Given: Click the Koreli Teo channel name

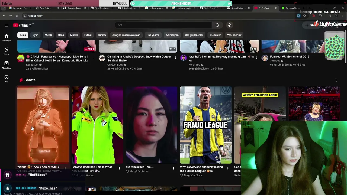Looking at the screenshot, I should pyautogui.click(x=194, y=65).
